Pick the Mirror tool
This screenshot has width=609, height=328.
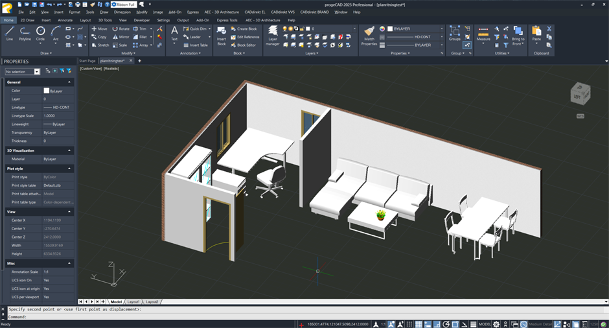[x=121, y=37]
